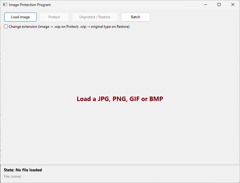The width and height of the screenshot is (240, 183).
Task: Click the Protect button
Action: pos(54,17)
